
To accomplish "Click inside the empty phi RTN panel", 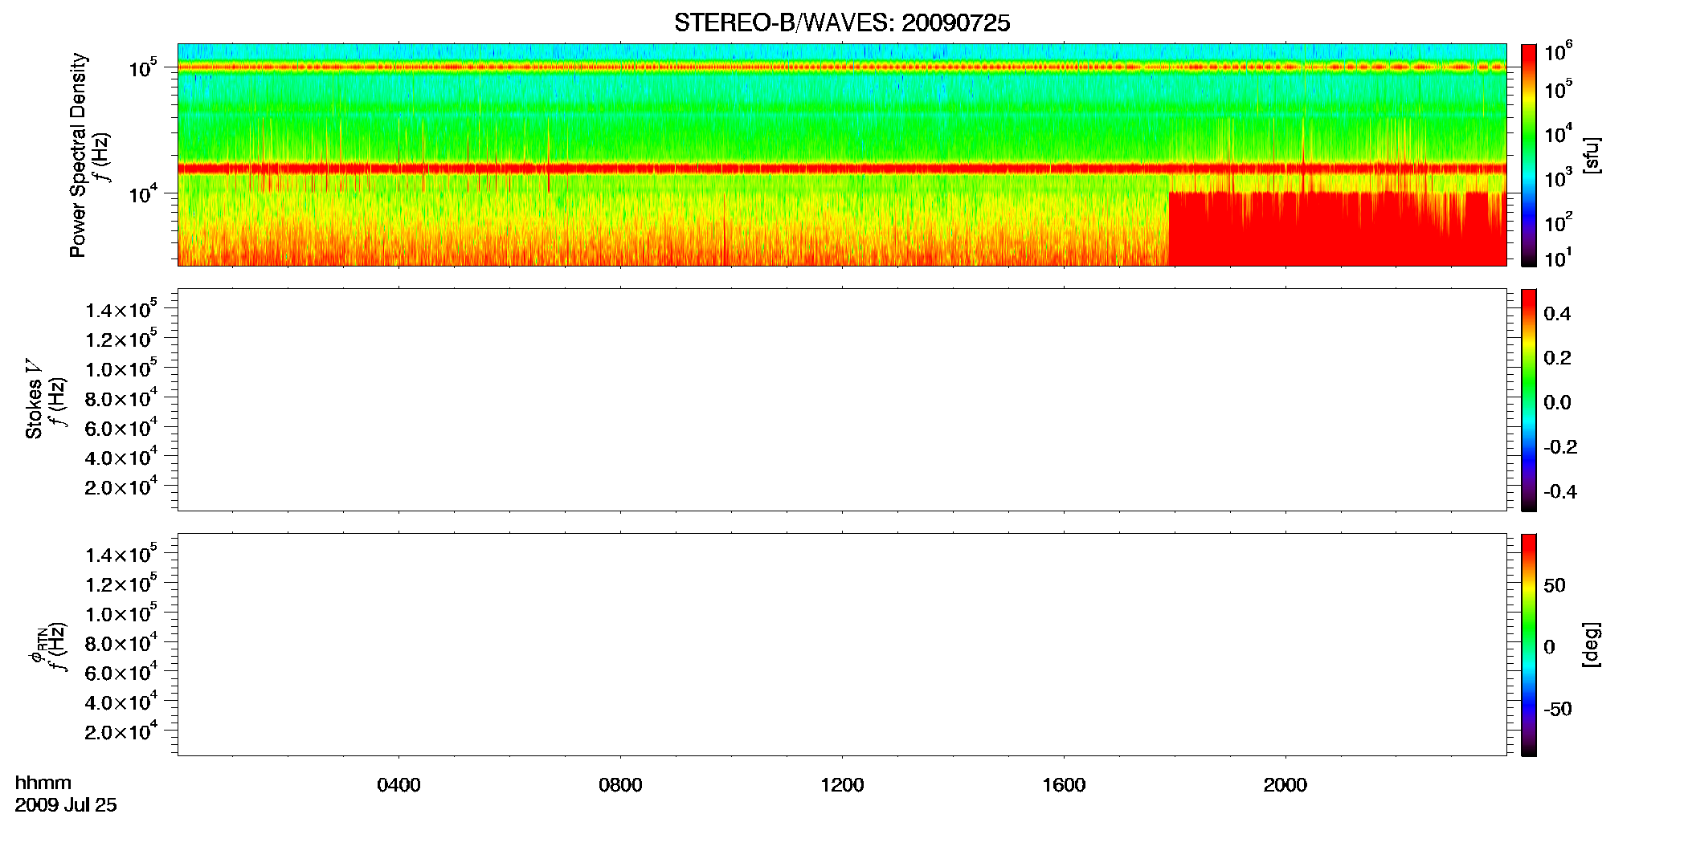I will click(x=842, y=645).
